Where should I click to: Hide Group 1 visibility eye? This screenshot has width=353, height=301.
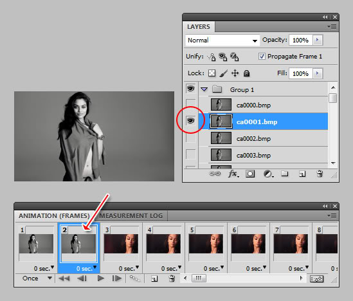[191, 89]
